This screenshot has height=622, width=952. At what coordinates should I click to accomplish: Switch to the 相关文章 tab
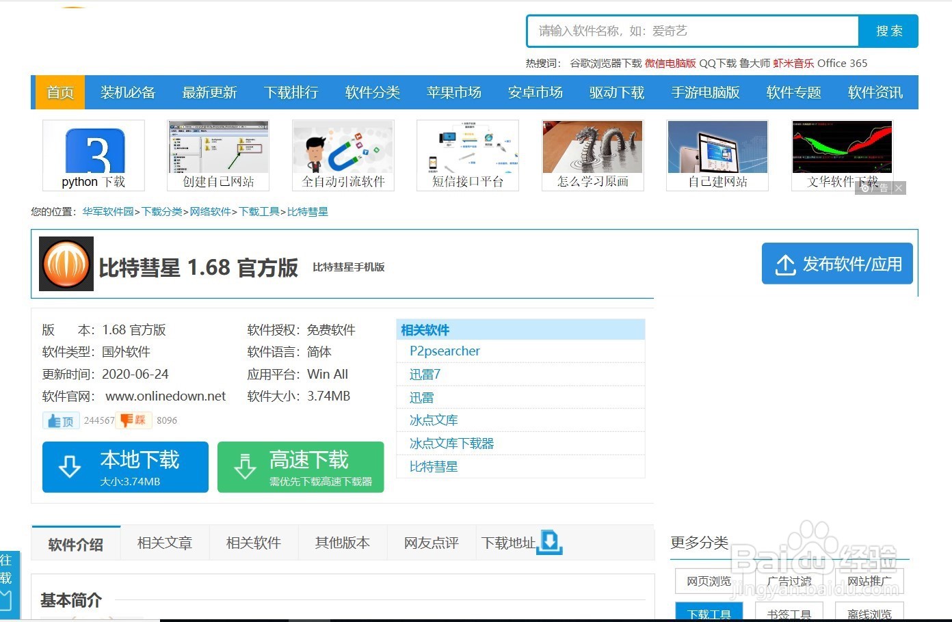[165, 543]
